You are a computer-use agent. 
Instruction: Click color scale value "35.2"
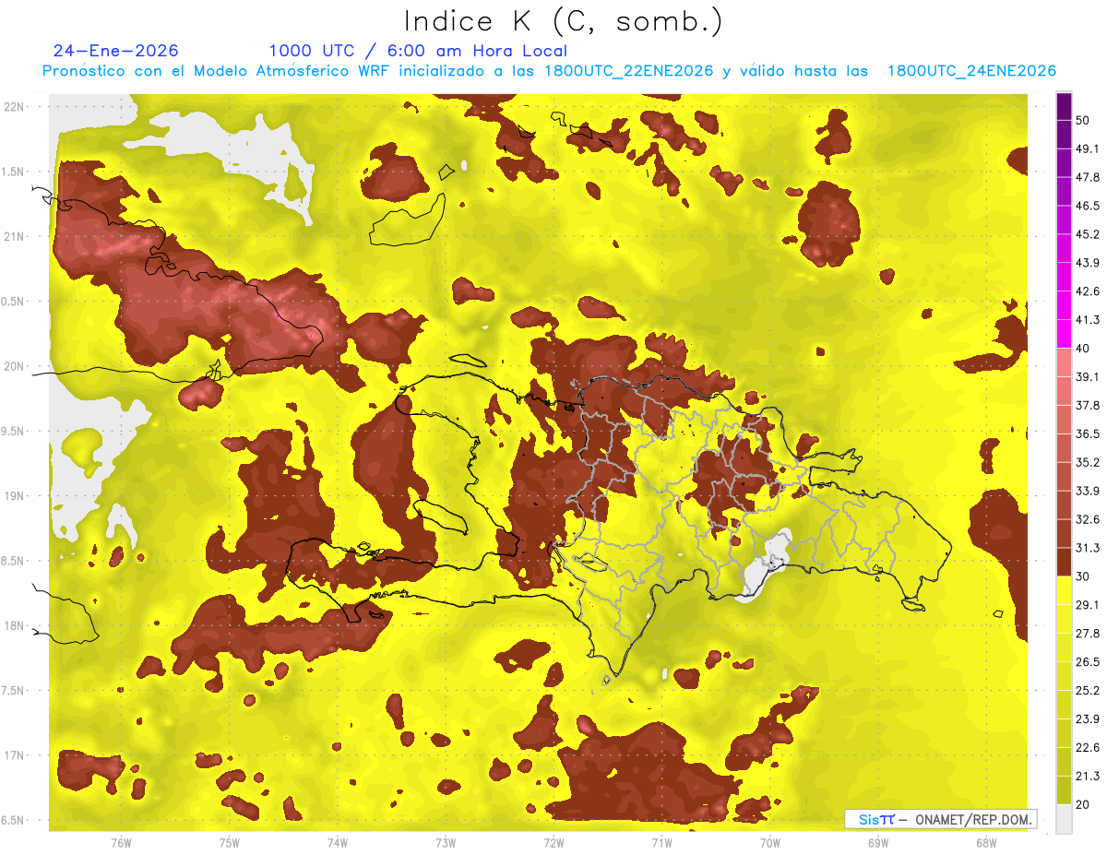point(1087,462)
